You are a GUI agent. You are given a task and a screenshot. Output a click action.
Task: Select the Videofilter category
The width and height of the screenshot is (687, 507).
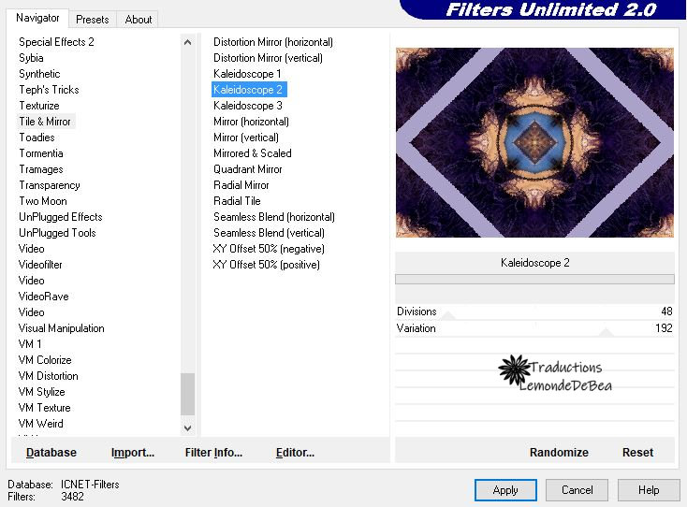[x=40, y=265]
